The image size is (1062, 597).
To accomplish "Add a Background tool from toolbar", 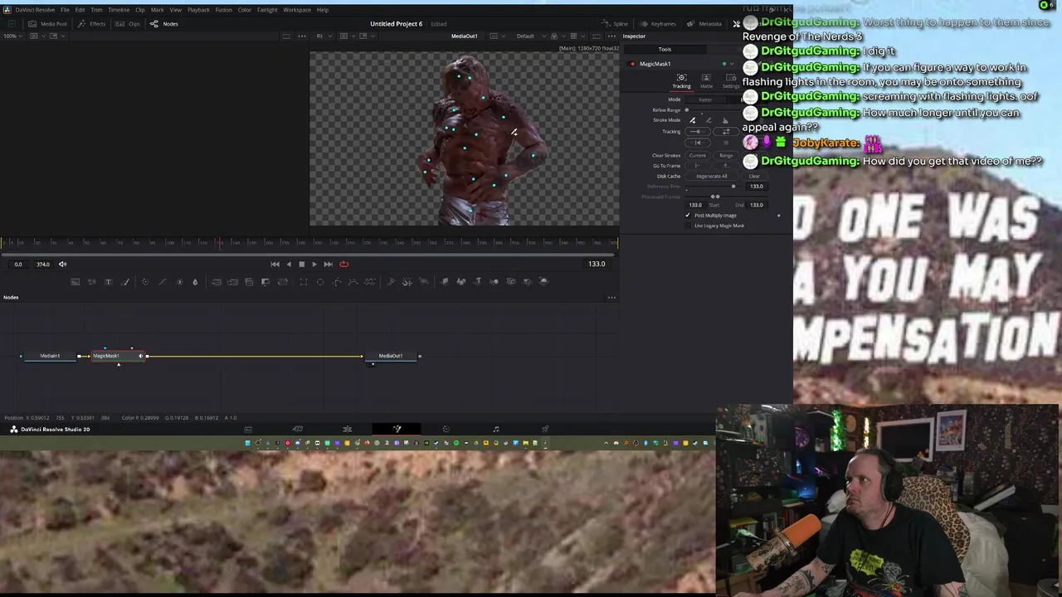I will pyautogui.click(x=75, y=282).
